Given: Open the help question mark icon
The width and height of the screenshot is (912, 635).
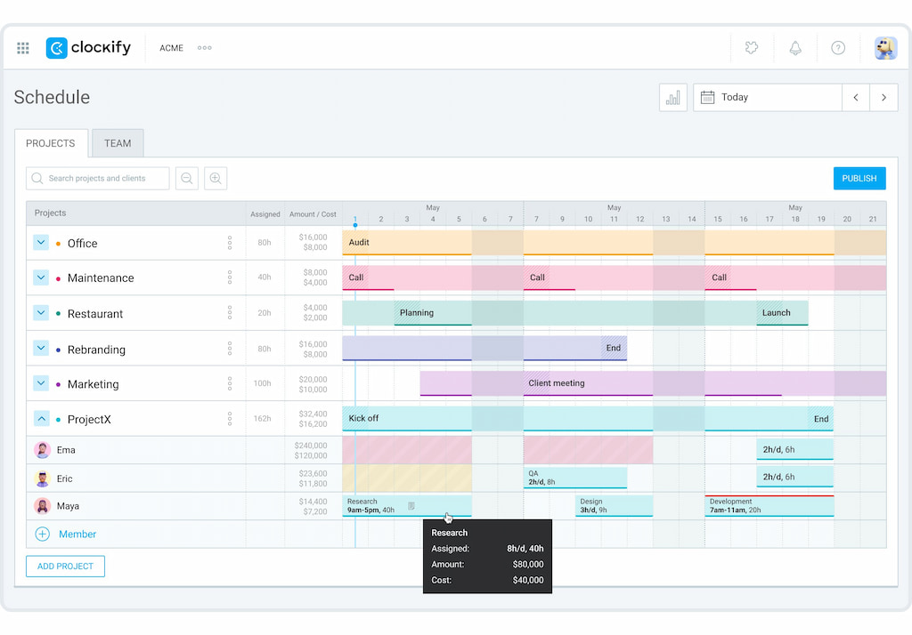Looking at the screenshot, I should 838,48.
